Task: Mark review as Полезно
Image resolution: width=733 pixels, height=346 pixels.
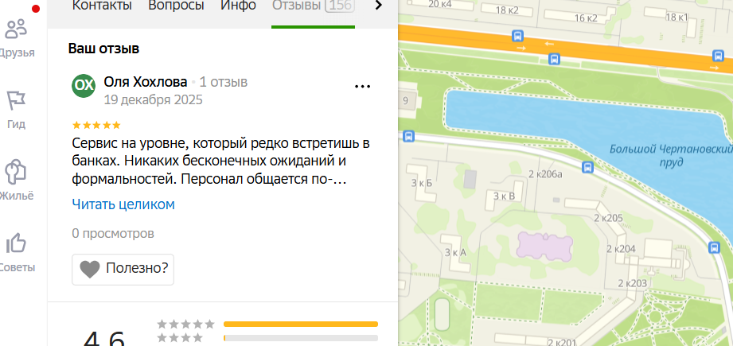Action: [123, 270]
